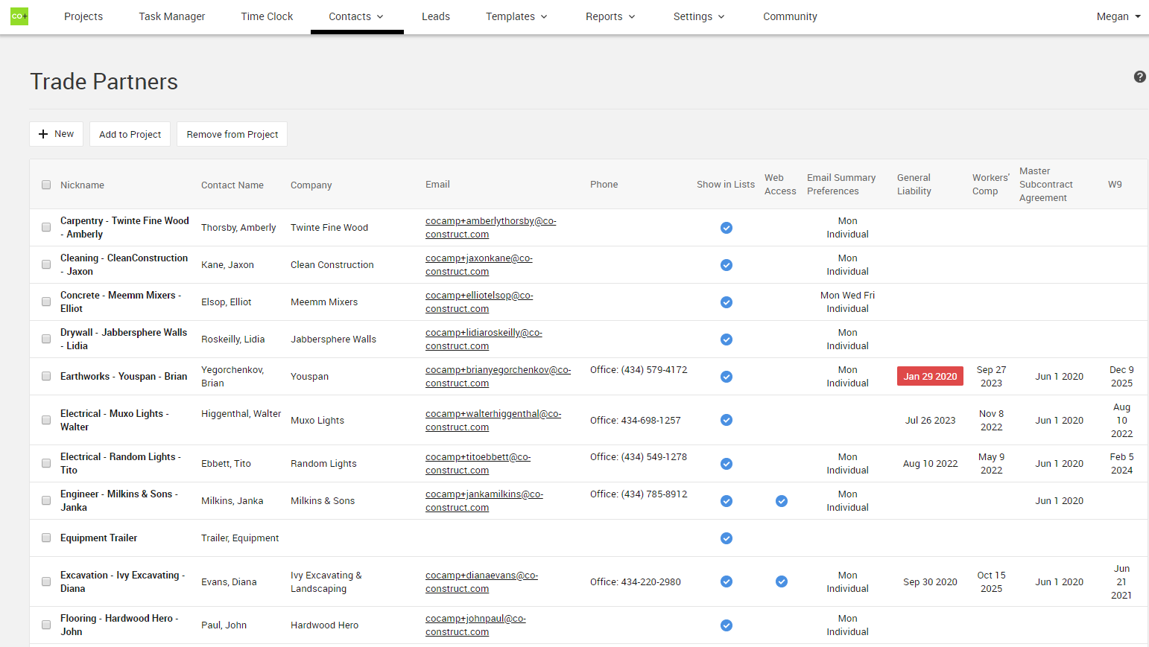Go to the Task Manager menu item
This screenshot has width=1149, height=647.
pos(172,16)
